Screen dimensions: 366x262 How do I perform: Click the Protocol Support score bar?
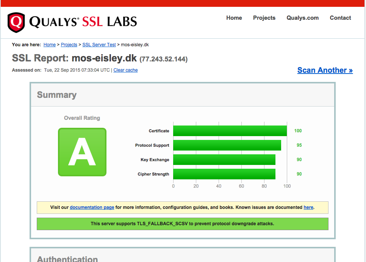(x=227, y=145)
